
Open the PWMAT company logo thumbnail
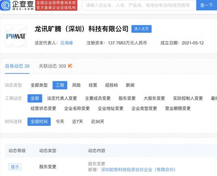[x=16, y=36]
